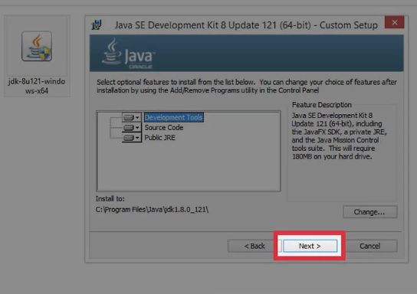
Task: Click the Feature Description heading
Action: [322, 105]
